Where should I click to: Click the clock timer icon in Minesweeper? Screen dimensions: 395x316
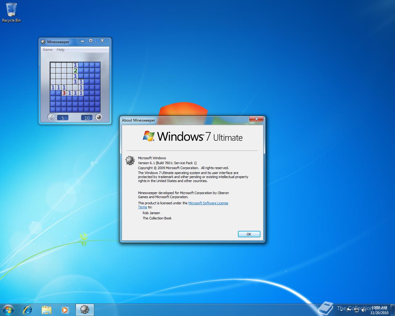point(51,117)
